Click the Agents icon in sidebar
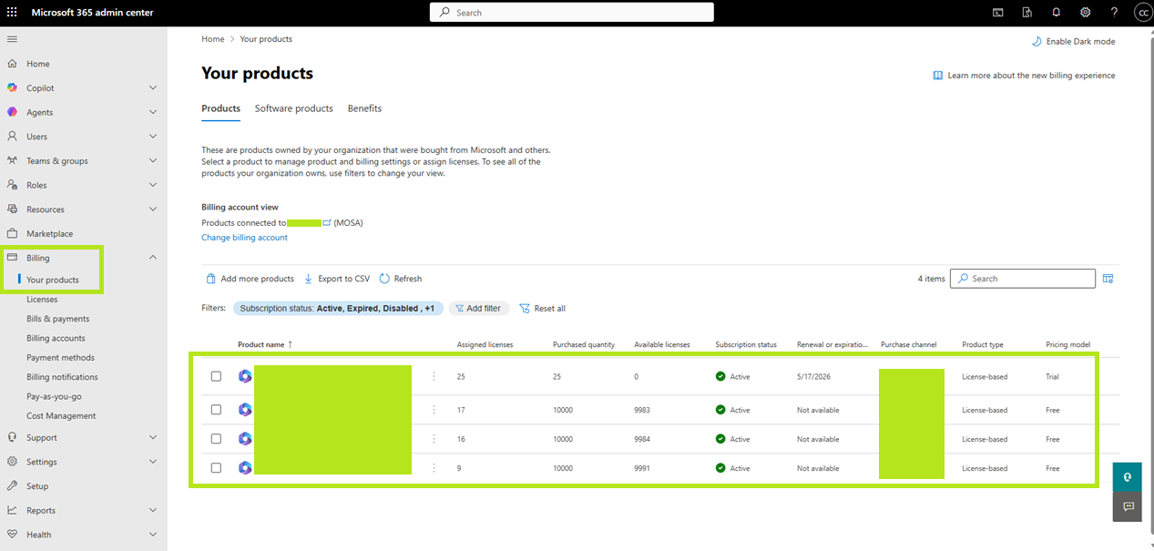Screen dimensions: 1154x551 (12, 112)
